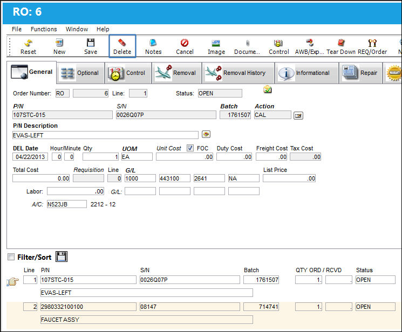Click the Control toolbar icon

(278, 47)
